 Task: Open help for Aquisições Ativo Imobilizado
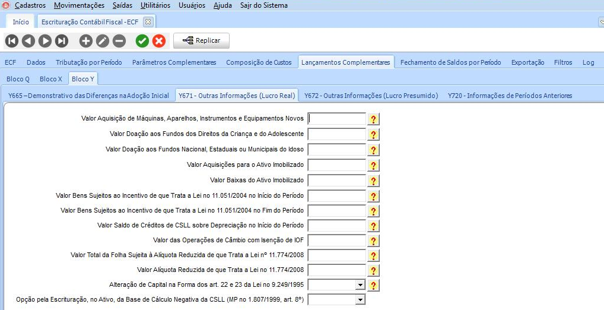373,166
